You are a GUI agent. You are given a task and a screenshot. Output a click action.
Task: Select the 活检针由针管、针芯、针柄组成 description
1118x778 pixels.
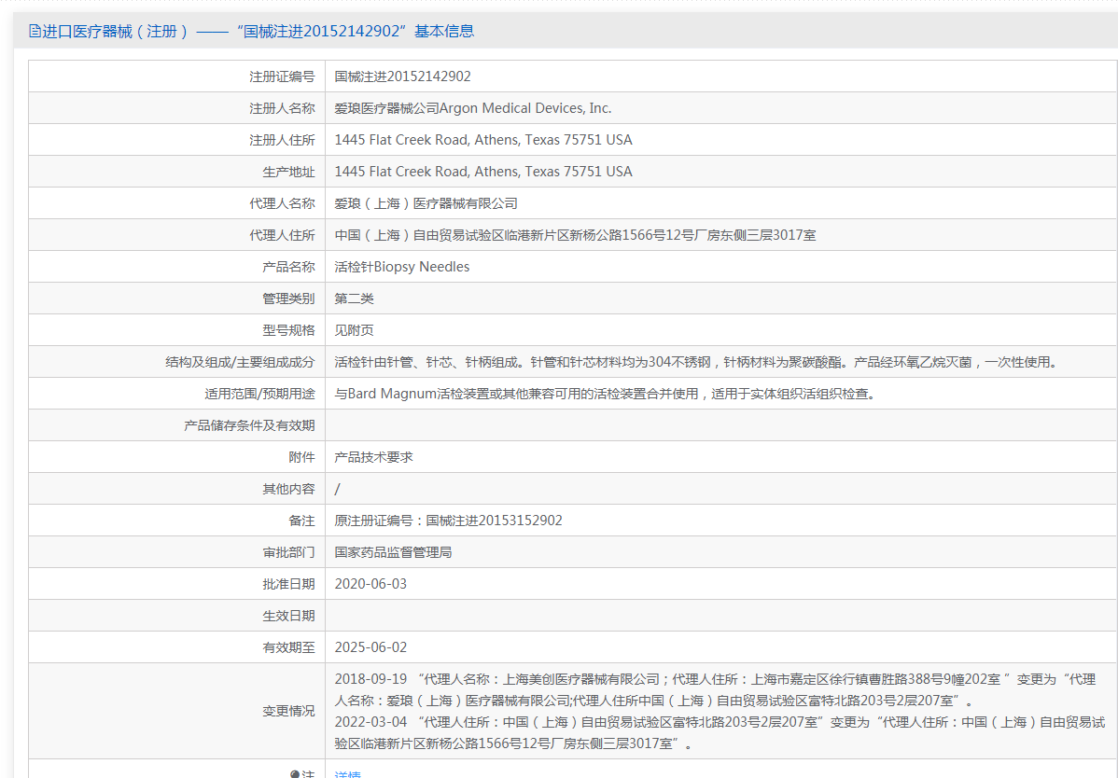pos(698,362)
